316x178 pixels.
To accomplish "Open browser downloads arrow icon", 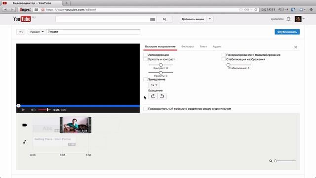I will pyautogui.click(x=311, y=9).
